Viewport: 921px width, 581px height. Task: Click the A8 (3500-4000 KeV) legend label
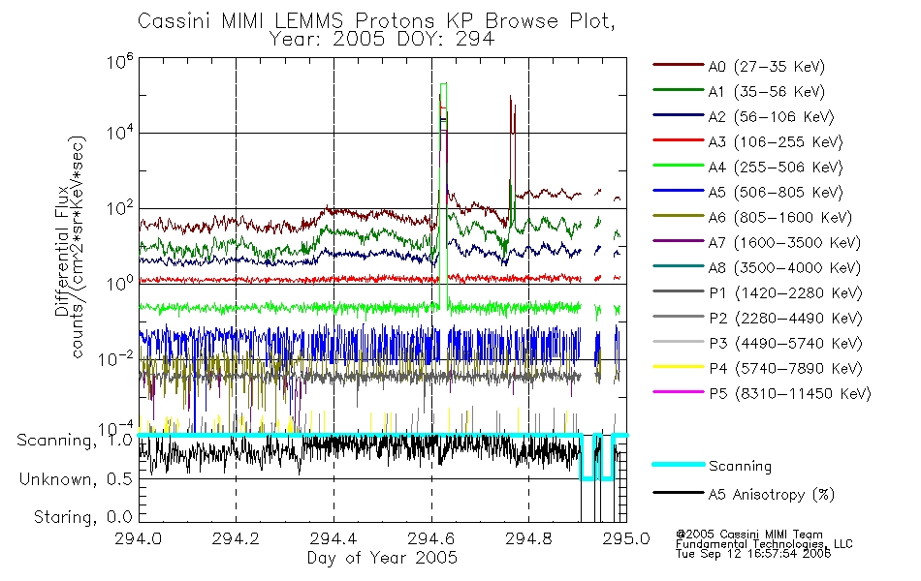pyautogui.click(x=784, y=268)
